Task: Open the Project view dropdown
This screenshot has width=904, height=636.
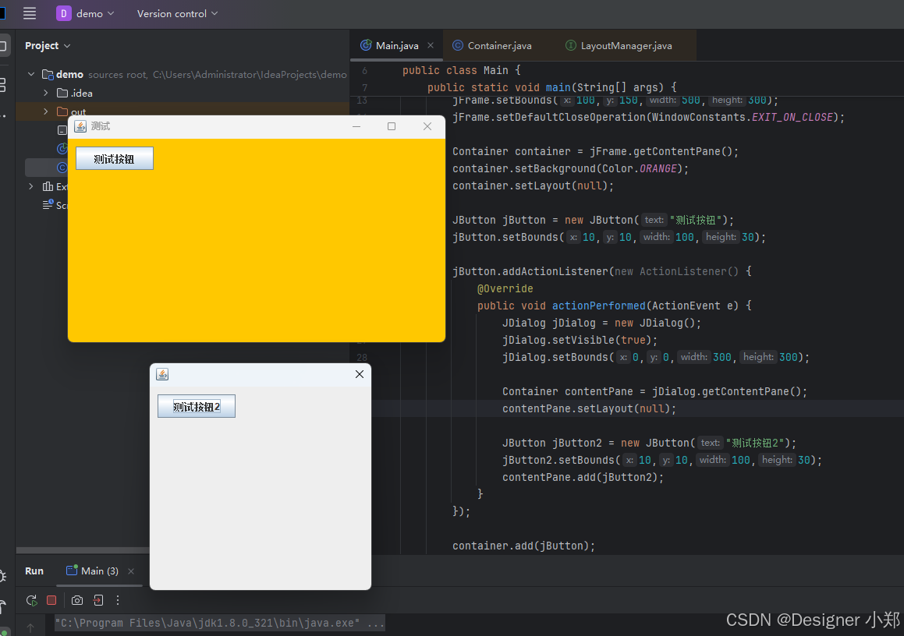Action: [48, 45]
